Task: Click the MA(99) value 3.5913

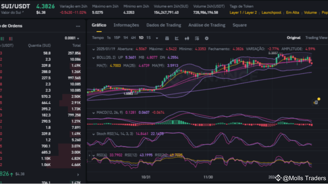Action: [173, 66]
